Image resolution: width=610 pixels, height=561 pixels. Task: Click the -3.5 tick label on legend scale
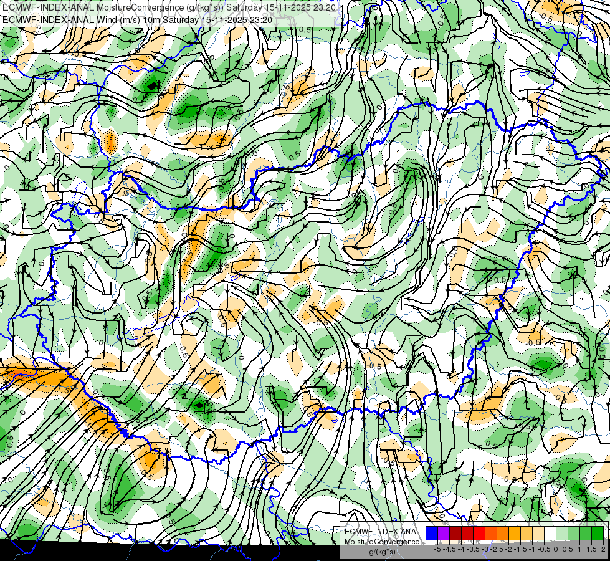click(473, 549)
